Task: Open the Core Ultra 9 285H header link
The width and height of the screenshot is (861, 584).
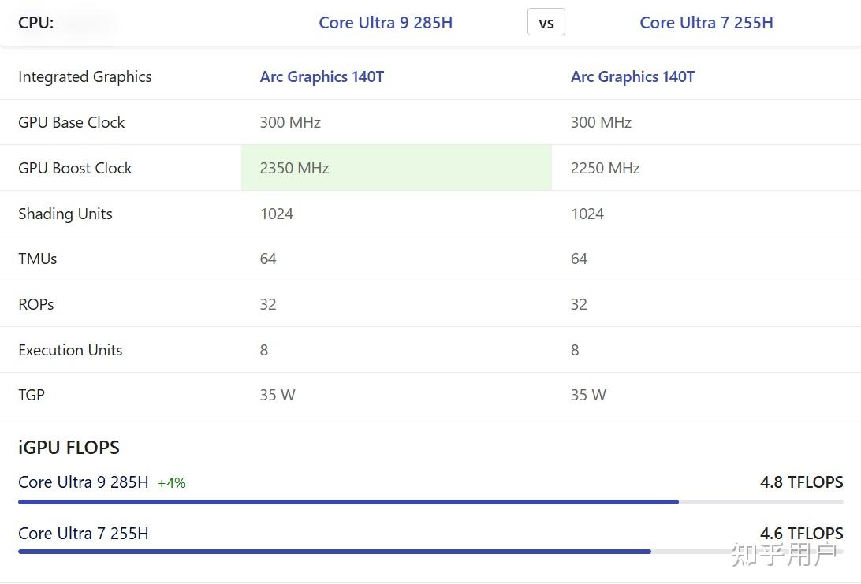Action: (386, 23)
